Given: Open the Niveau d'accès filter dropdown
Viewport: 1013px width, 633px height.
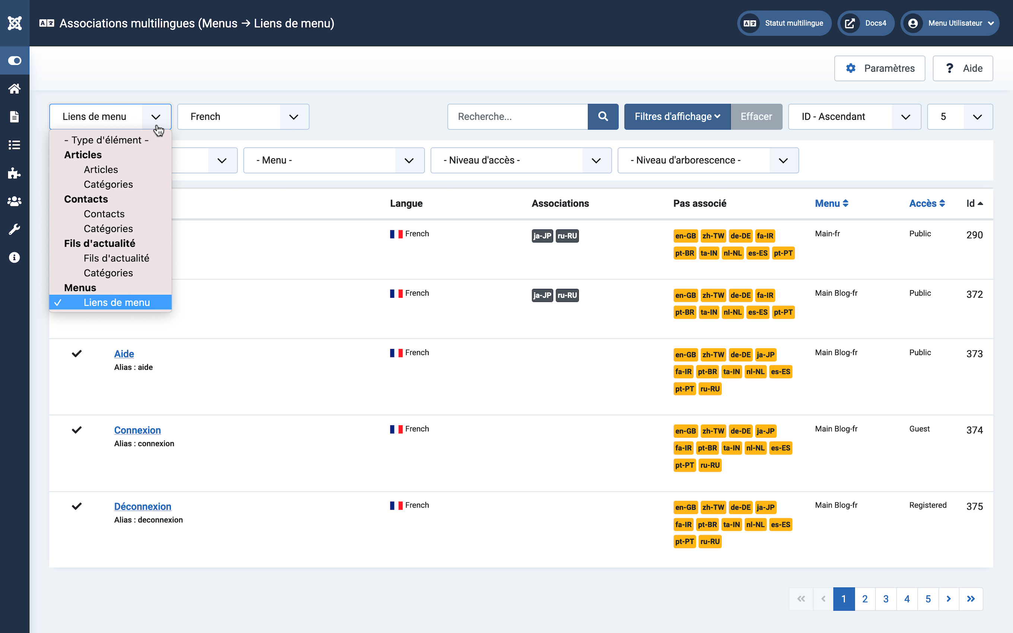Looking at the screenshot, I should tap(521, 160).
